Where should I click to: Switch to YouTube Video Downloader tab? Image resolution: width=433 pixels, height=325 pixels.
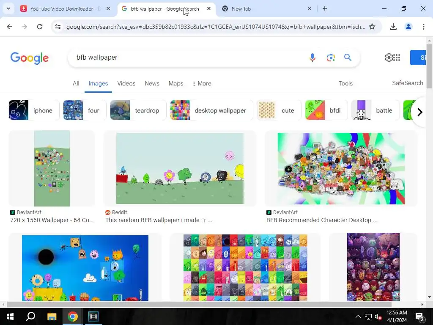pos(66,8)
